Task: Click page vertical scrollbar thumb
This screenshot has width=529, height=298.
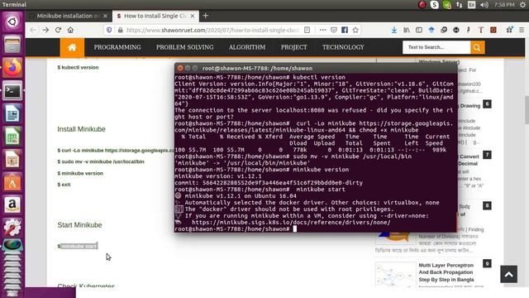Action: (x=527, y=110)
